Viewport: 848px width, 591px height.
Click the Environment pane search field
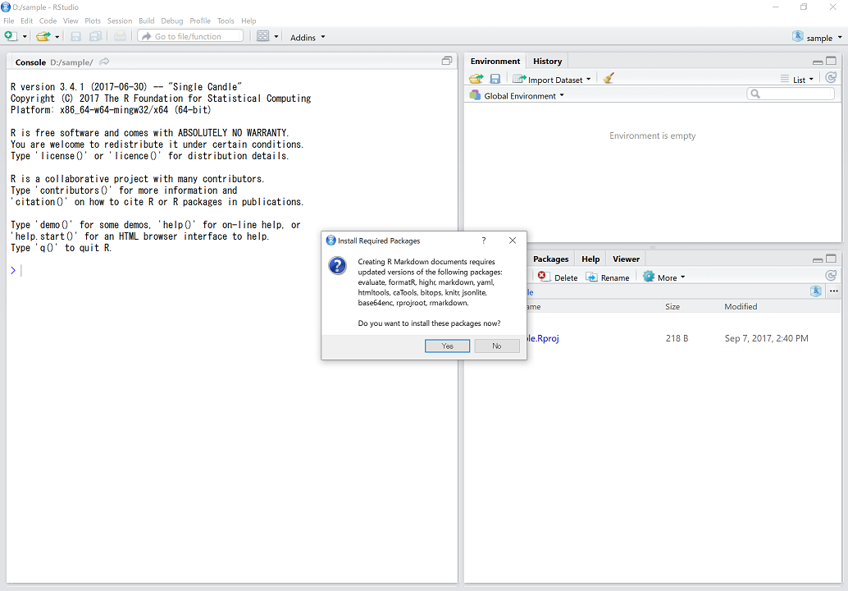[x=791, y=94]
